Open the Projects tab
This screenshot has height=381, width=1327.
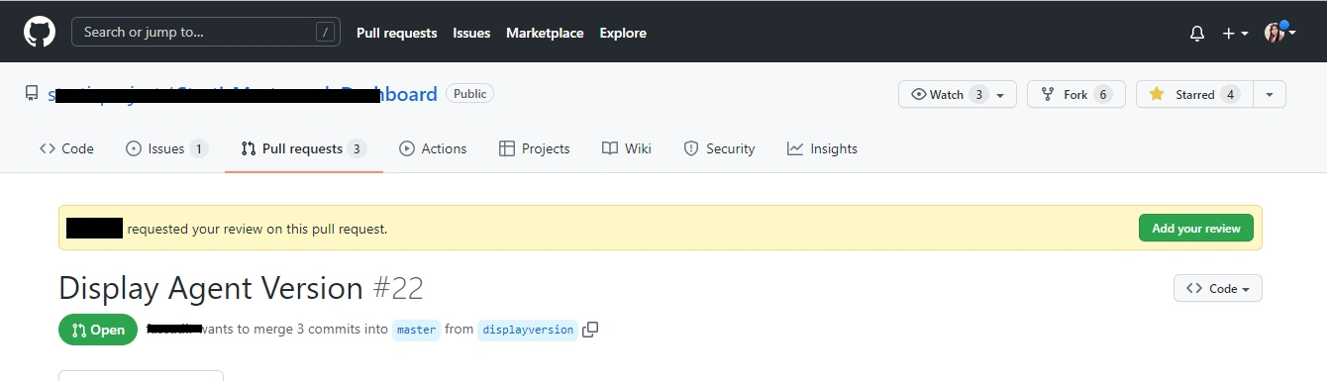535,148
